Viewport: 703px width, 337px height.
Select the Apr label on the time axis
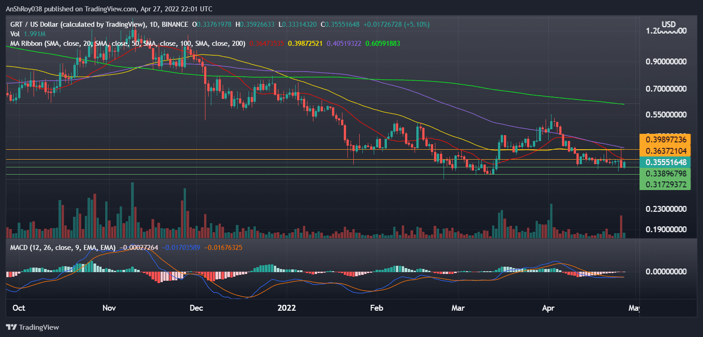(548, 308)
